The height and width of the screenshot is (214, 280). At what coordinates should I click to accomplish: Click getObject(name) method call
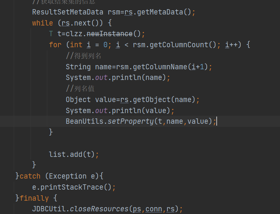164,100
